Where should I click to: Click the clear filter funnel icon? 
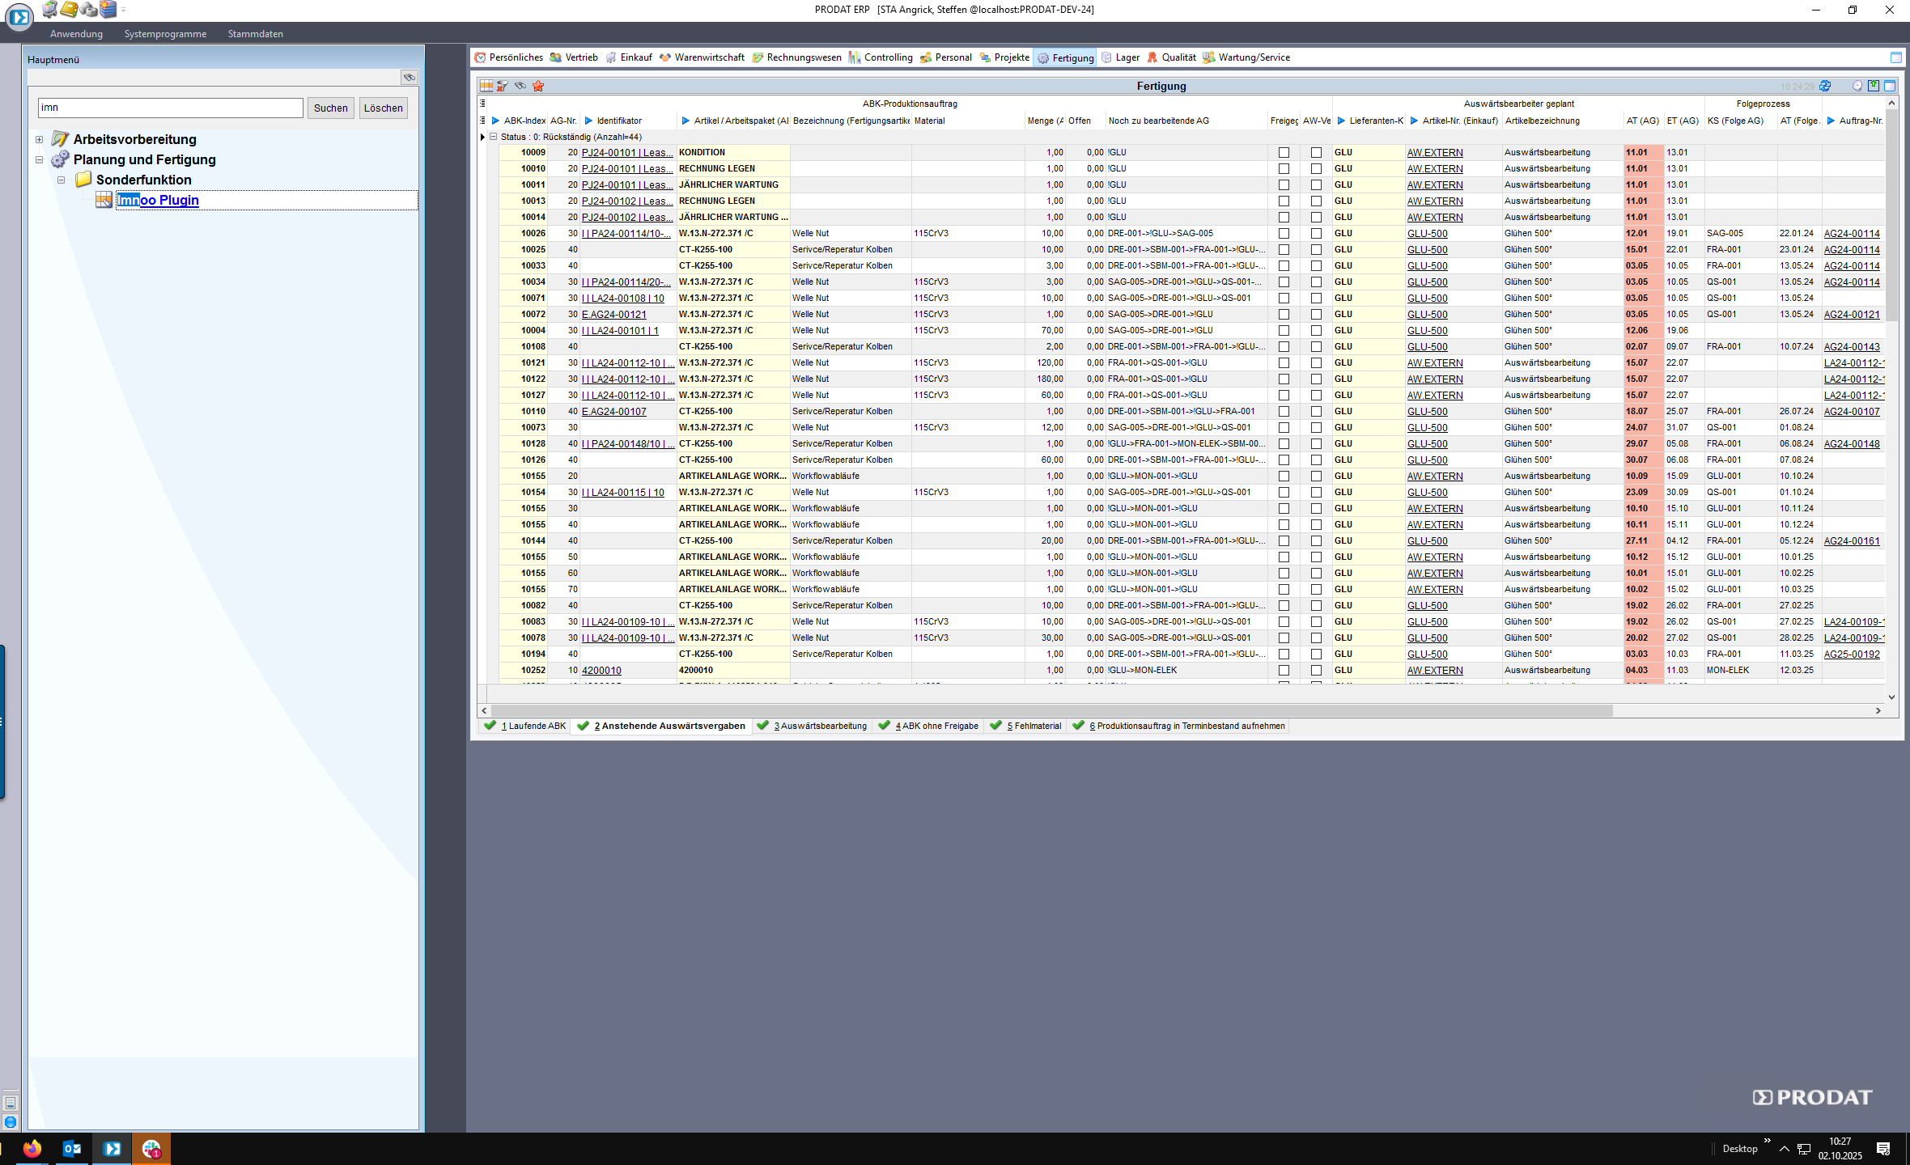click(503, 86)
